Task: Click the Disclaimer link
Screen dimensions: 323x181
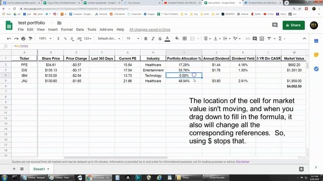Action: (243, 162)
